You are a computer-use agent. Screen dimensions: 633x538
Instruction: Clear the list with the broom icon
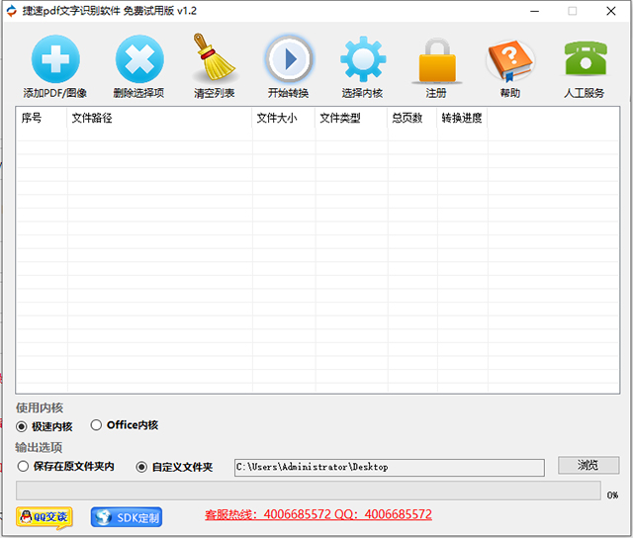214,57
